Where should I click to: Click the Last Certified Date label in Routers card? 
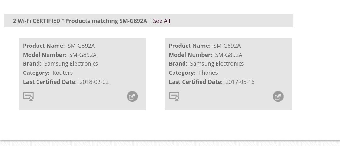[50, 82]
